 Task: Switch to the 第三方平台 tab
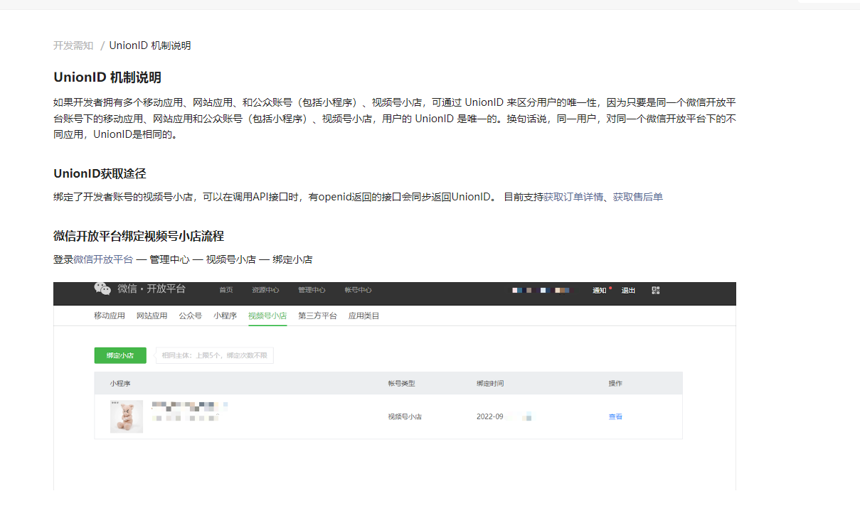pyautogui.click(x=317, y=315)
